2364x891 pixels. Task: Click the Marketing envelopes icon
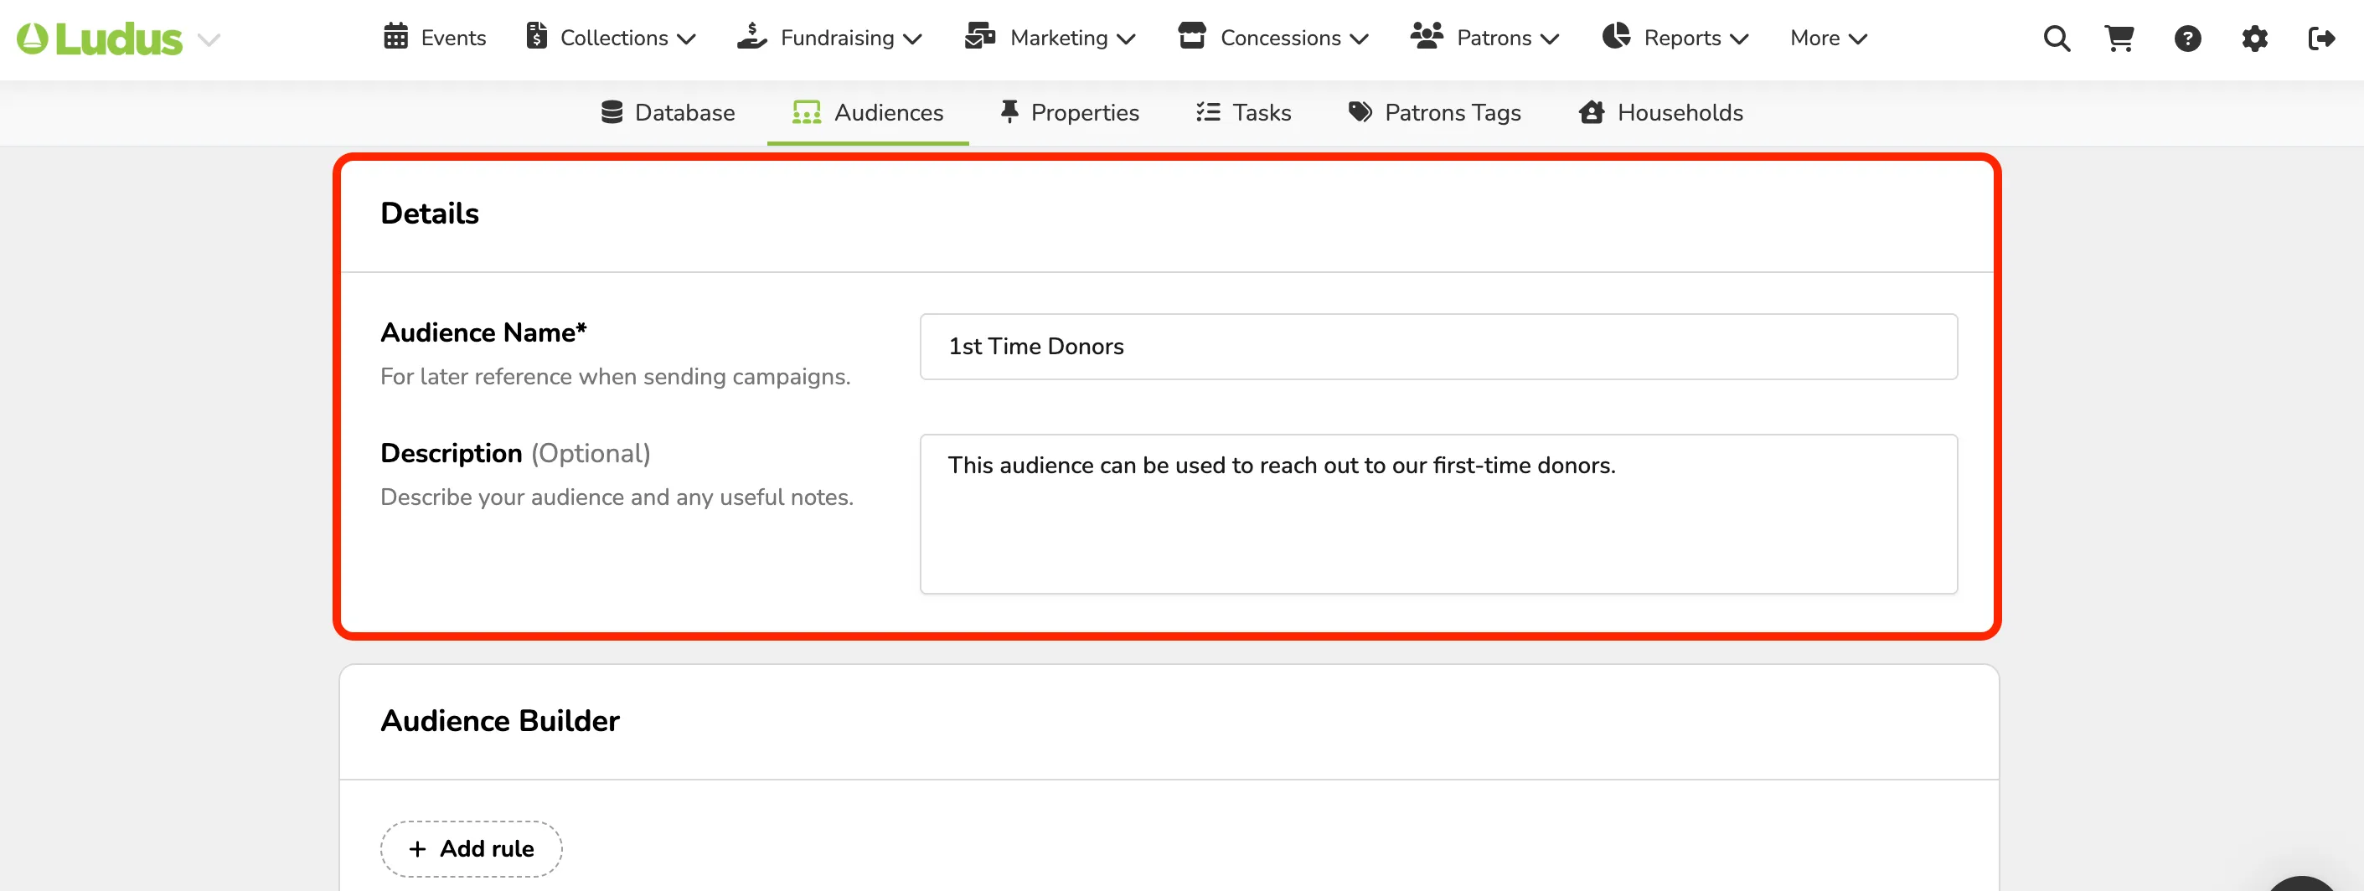pyautogui.click(x=980, y=37)
